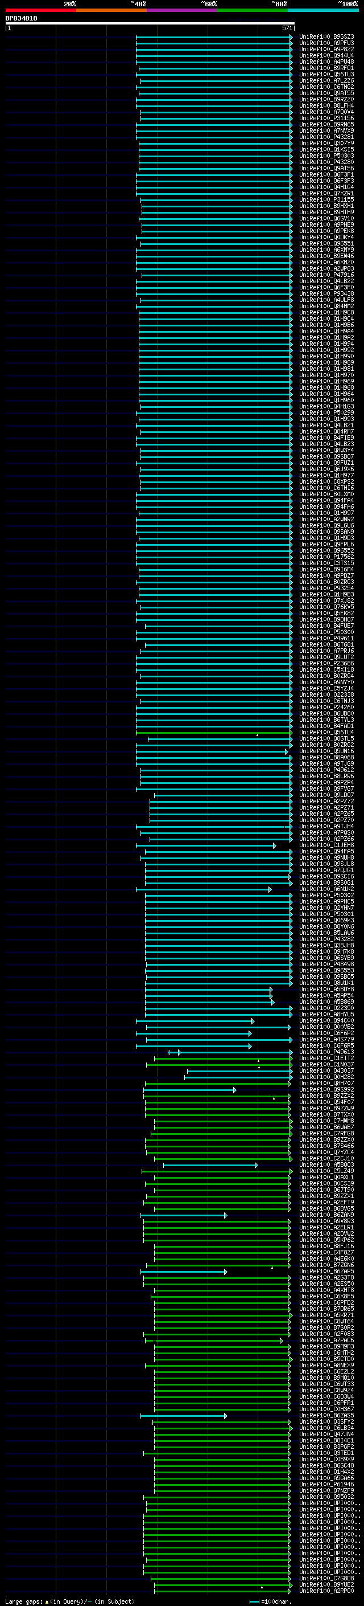Open hit UniRef100_P43281
The width and height of the screenshot is (364, 1606).
[x=326, y=137]
